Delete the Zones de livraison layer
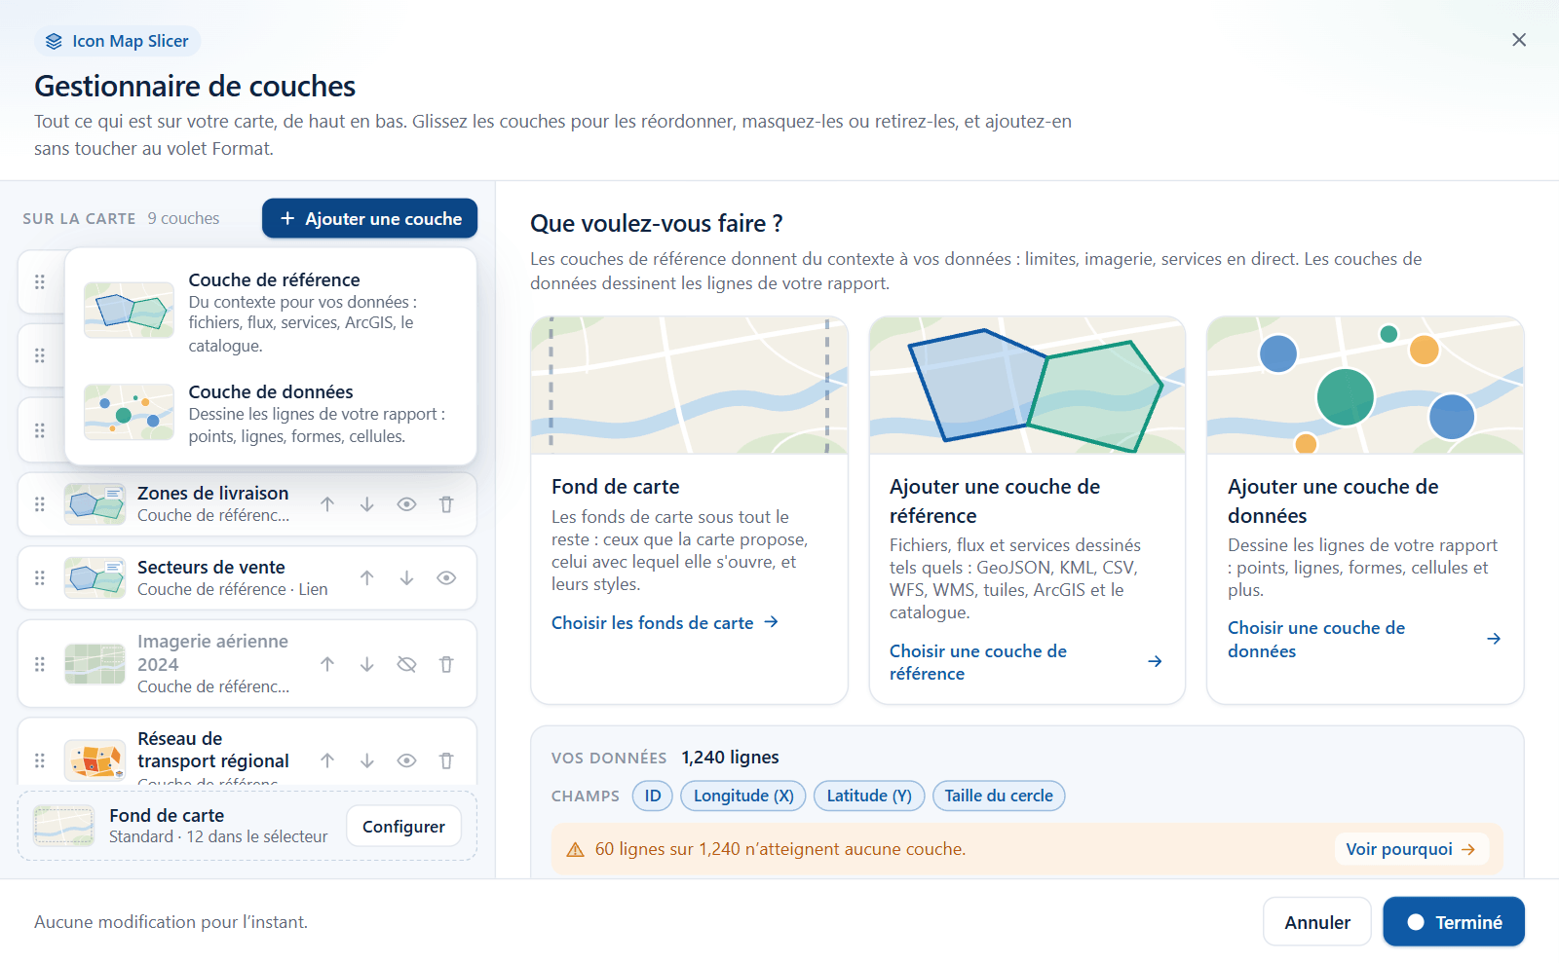1559x963 pixels. coord(446,504)
